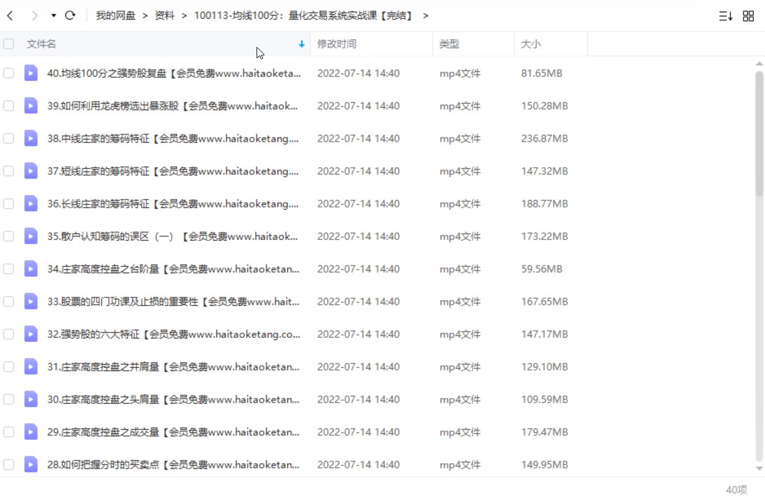This screenshot has height=501, width=765.
Task: Click video icon of file 36.长线庄家的筹码特征
Action: point(31,204)
